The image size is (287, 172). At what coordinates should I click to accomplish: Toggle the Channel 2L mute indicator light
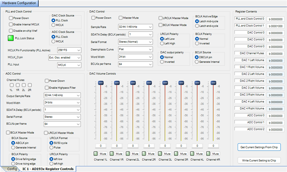[128, 154]
